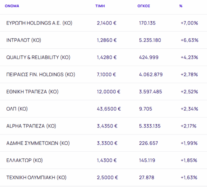Select the 12,0000 € price value

(x=109, y=92)
